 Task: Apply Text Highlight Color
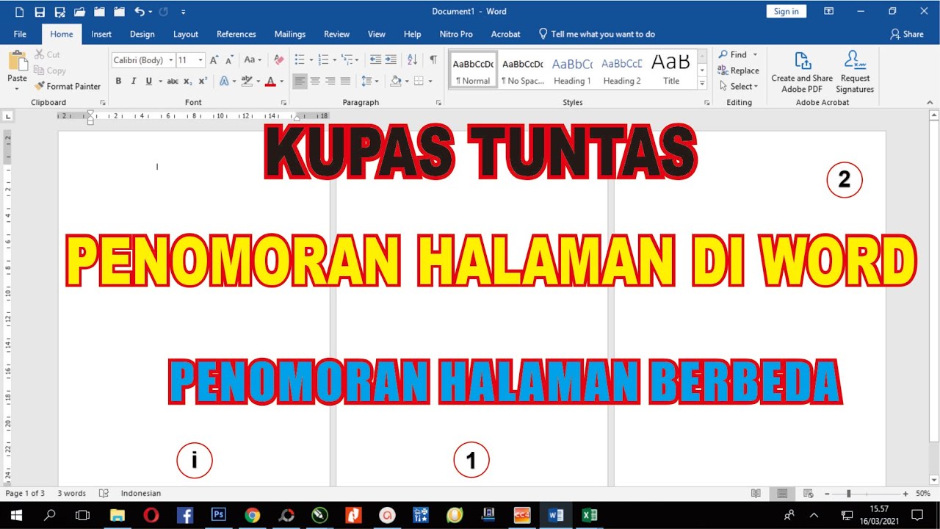(x=247, y=82)
